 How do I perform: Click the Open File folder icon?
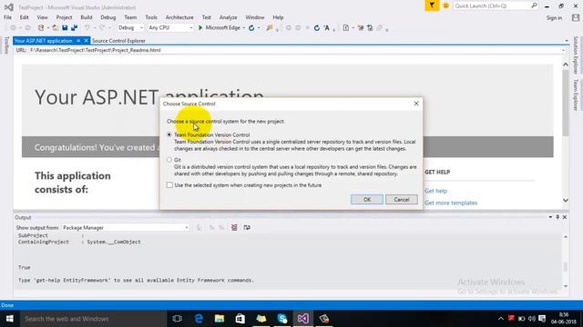point(55,28)
